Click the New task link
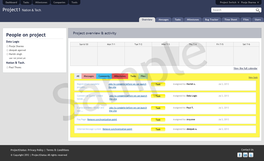Screen dimensions: 264x161 tap(253, 77)
